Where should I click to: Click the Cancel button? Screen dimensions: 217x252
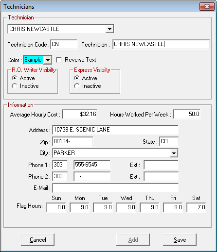point(37,240)
